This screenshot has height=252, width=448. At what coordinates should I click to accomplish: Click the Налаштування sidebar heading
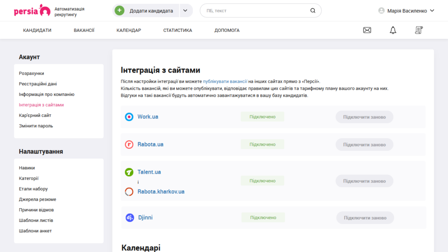(41, 151)
